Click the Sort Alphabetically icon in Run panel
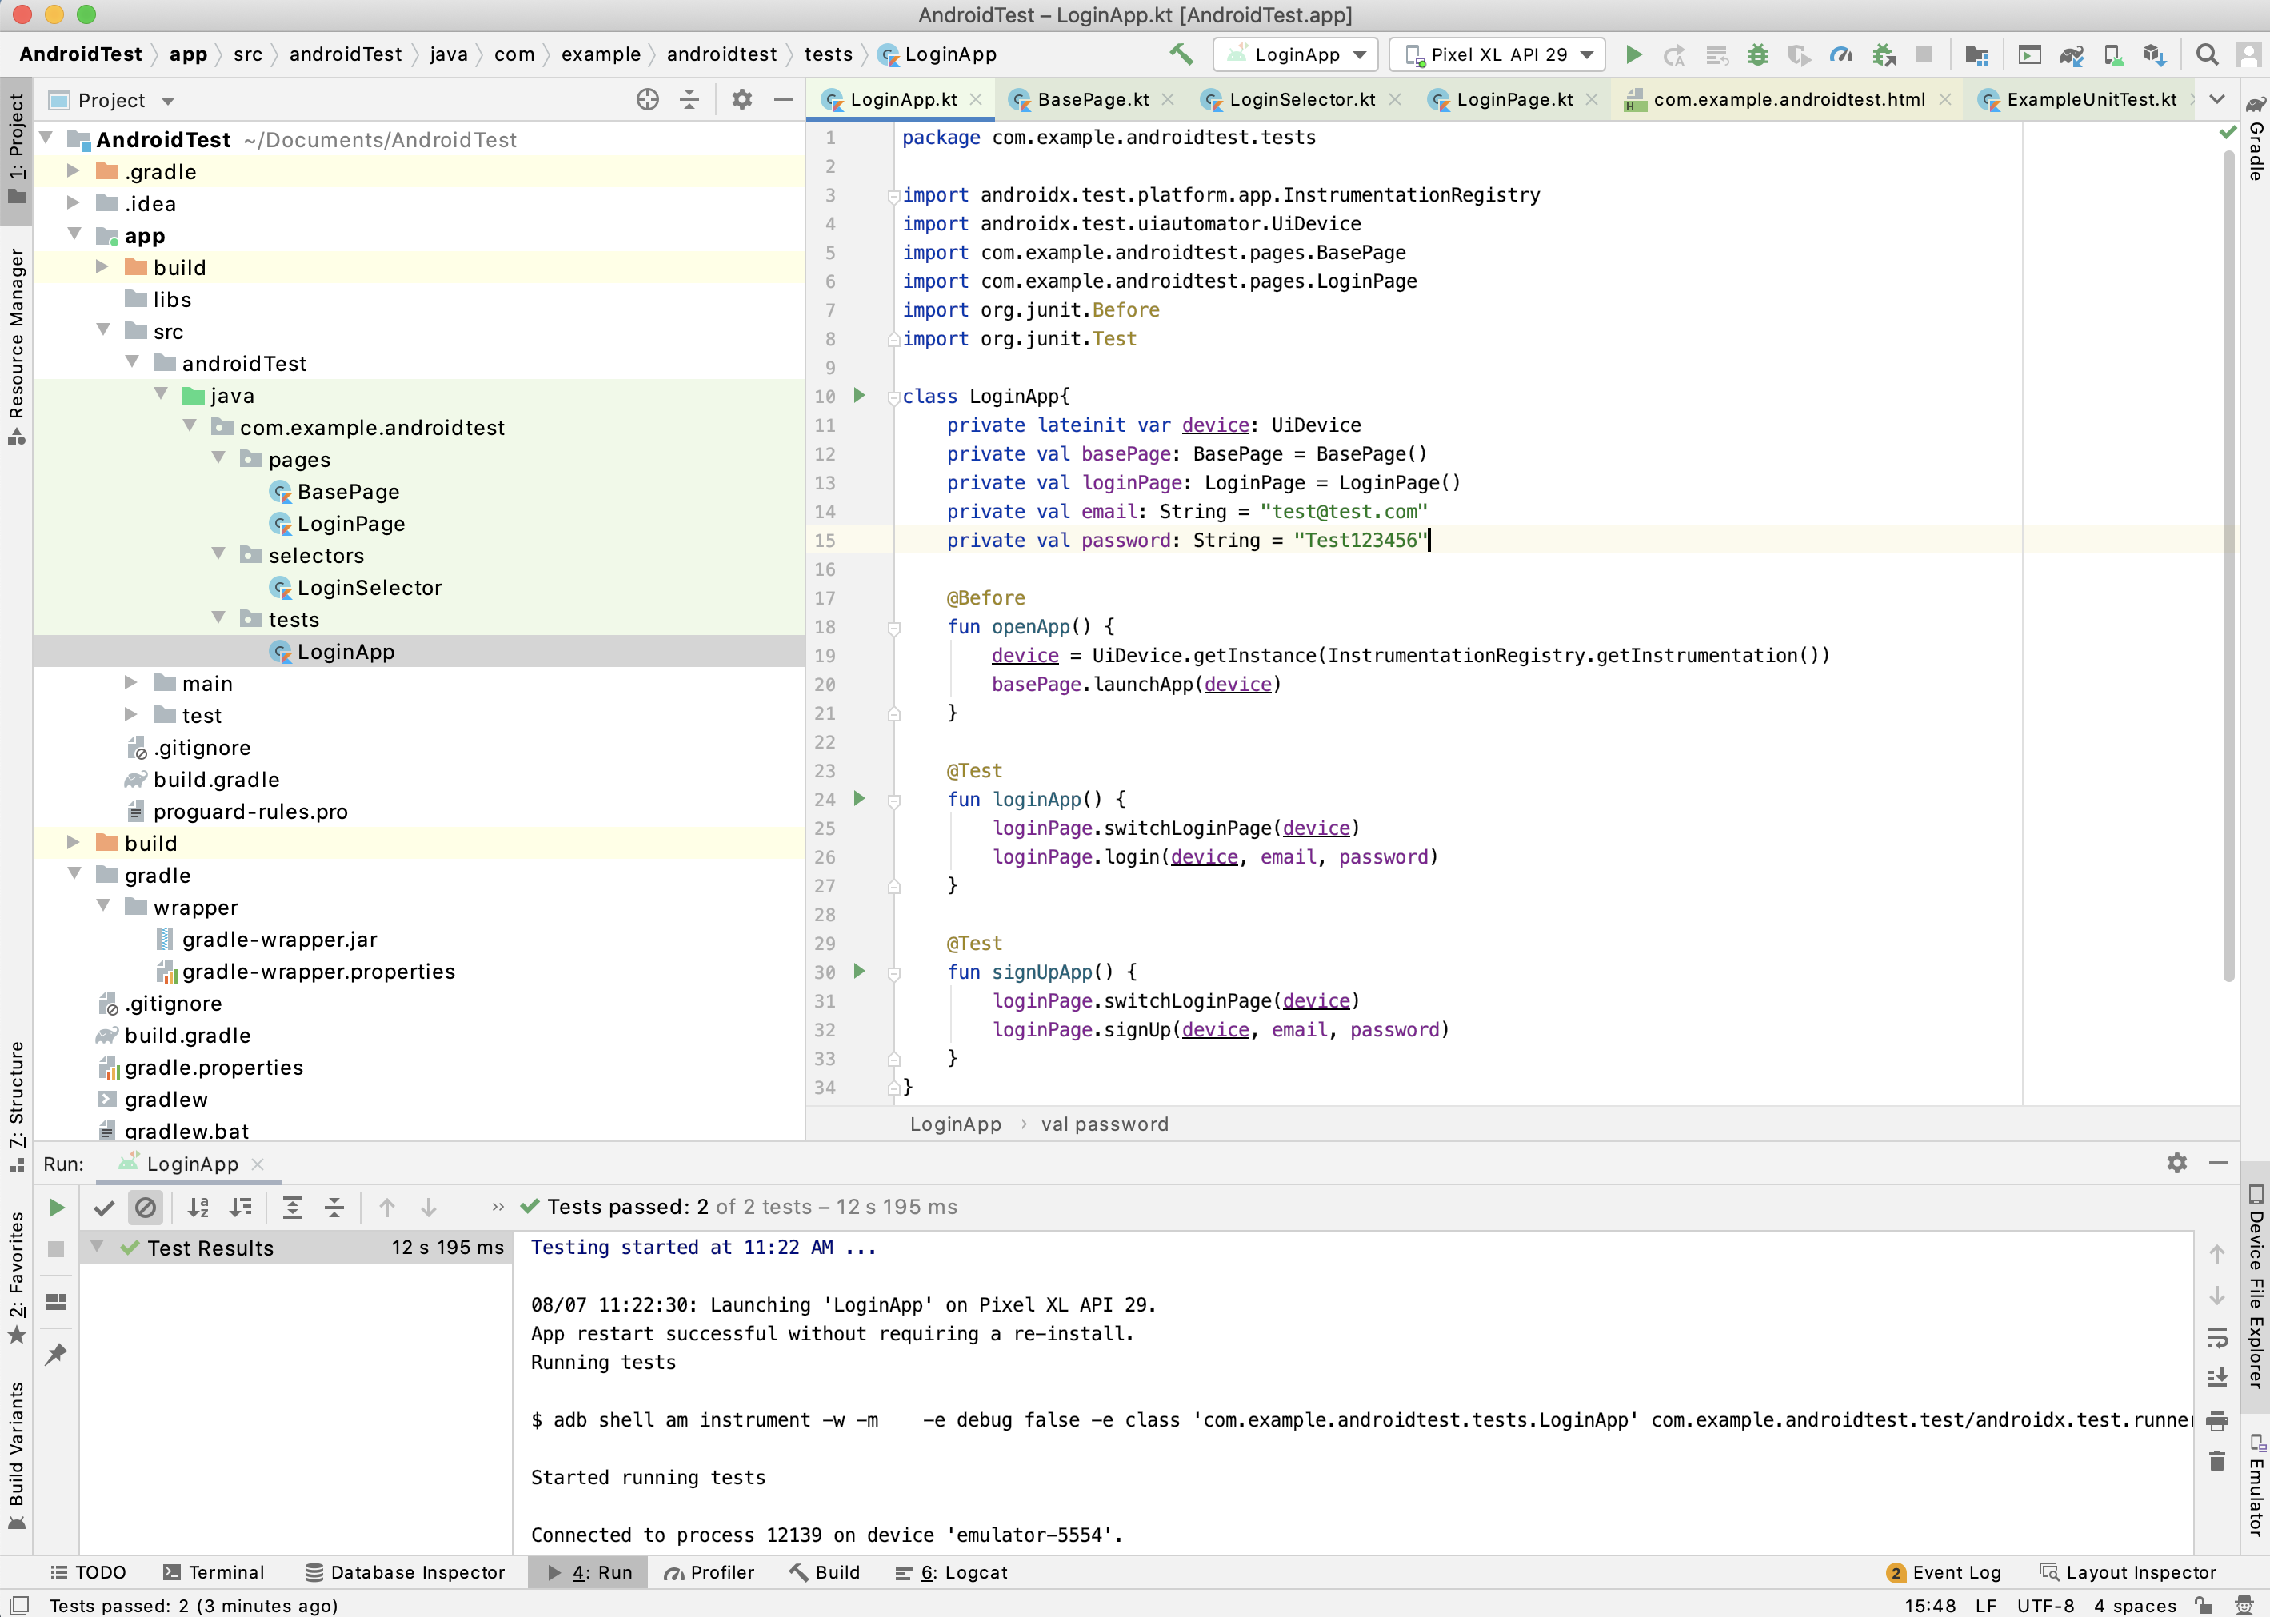 click(x=198, y=1207)
